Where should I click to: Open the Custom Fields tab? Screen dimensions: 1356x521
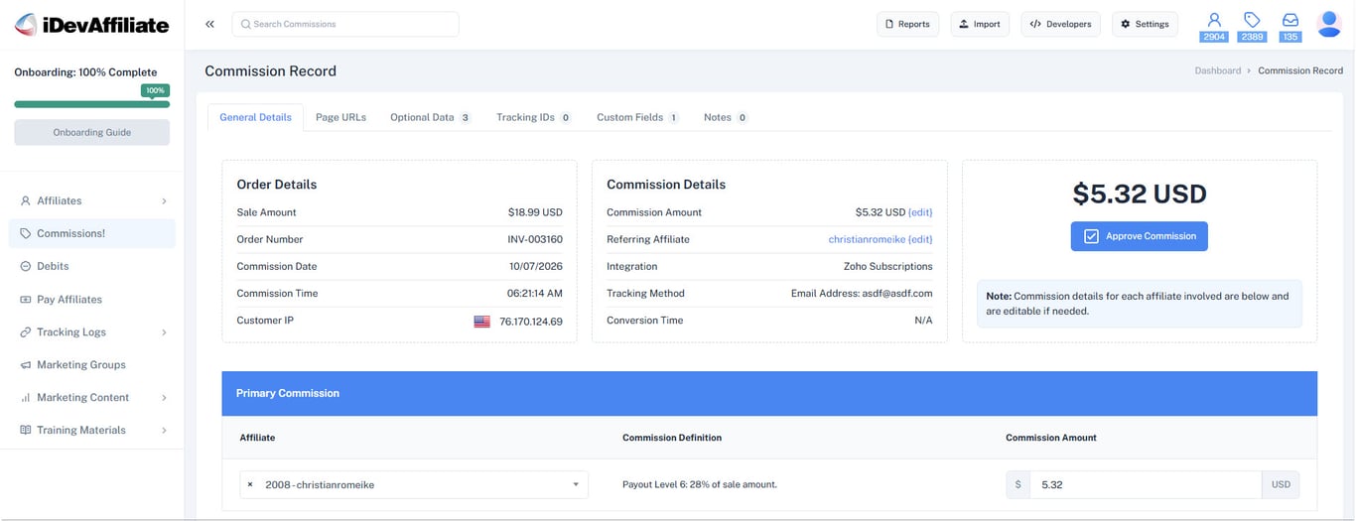coord(637,117)
